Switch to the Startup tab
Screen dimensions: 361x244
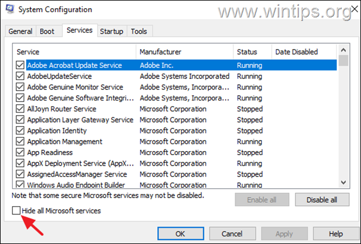click(111, 31)
